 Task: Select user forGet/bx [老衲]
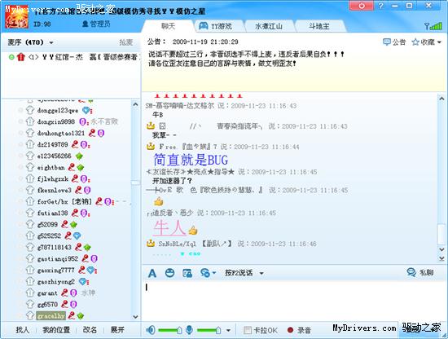64,201
